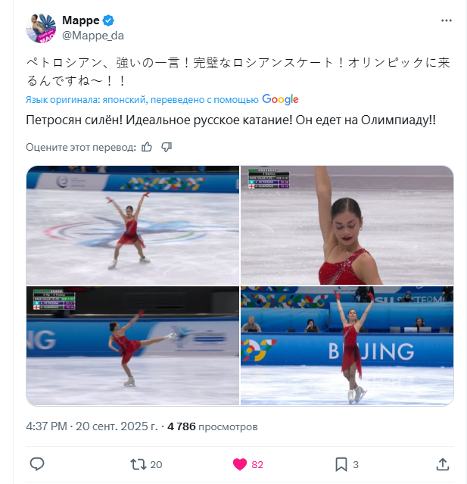Click the reply speech bubble icon
This screenshot has height=484, width=467.
pos(37,464)
